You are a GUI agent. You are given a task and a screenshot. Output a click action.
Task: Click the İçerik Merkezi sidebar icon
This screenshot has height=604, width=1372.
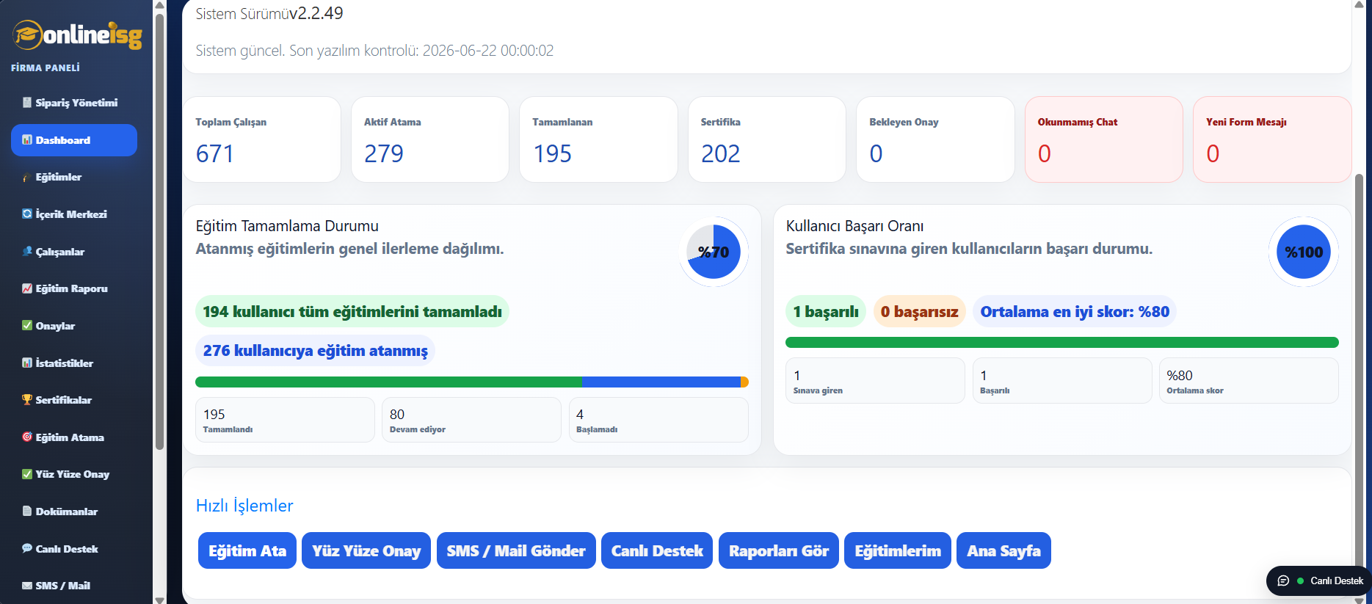click(x=27, y=214)
